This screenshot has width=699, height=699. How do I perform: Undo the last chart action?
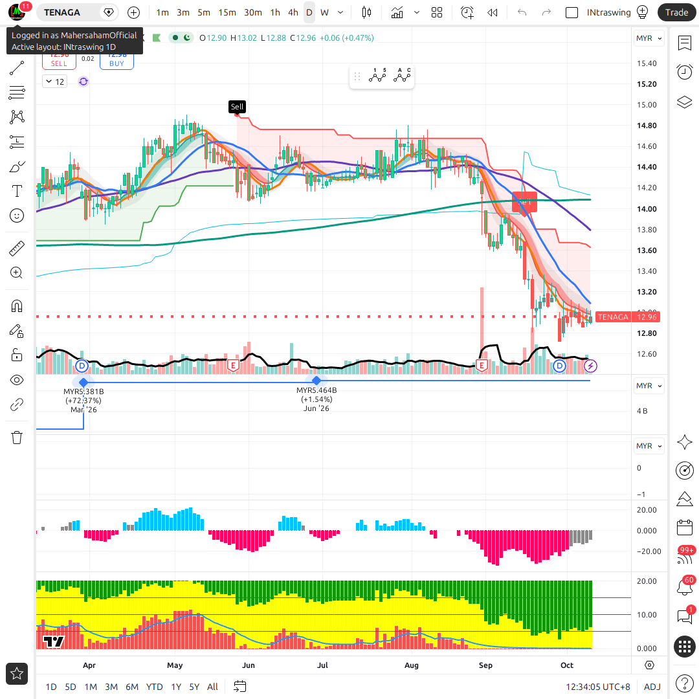(x=522, y=12)
